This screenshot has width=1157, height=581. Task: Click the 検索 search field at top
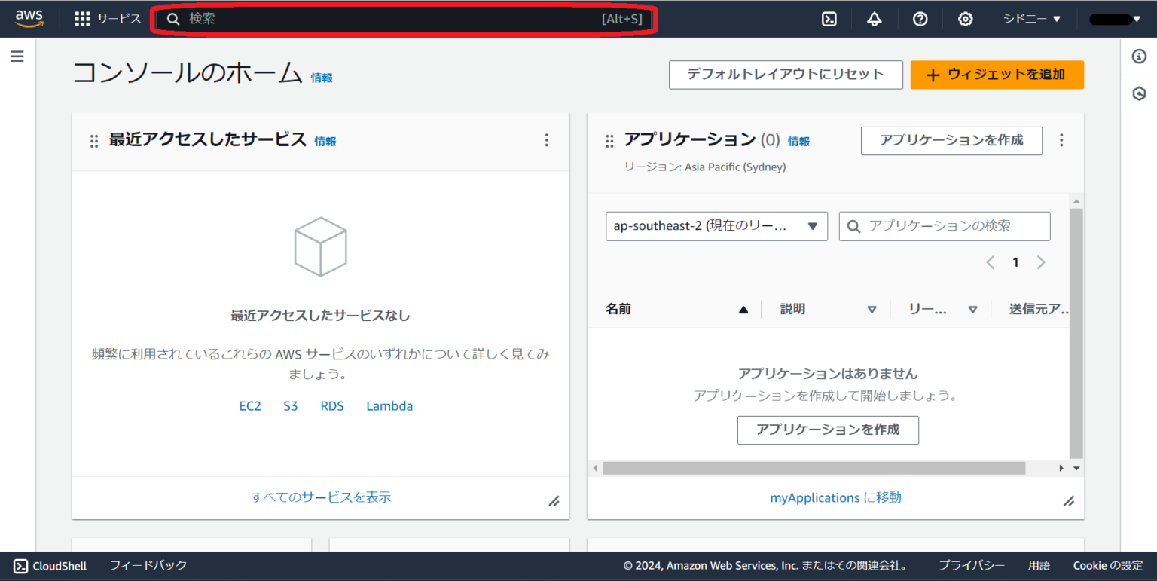pos(403,19)
